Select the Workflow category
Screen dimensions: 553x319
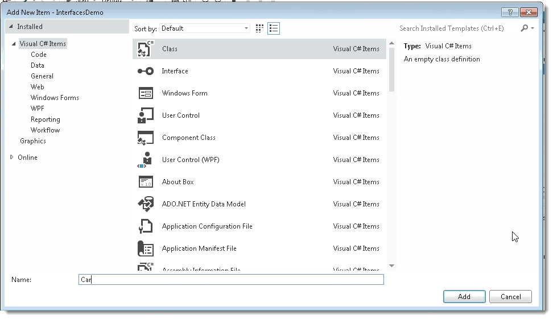45,130
